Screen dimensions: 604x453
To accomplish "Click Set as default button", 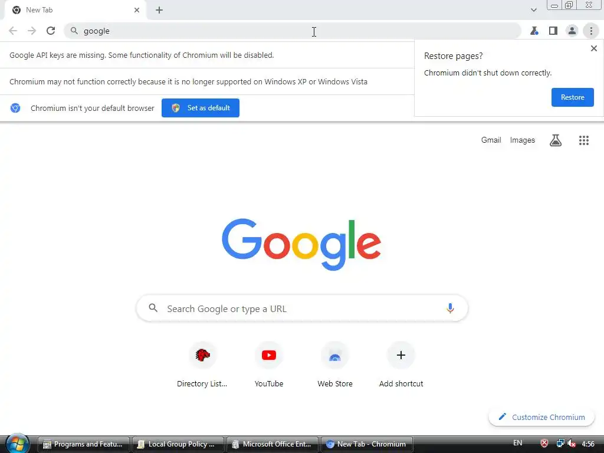I will (x=201, y=108).
